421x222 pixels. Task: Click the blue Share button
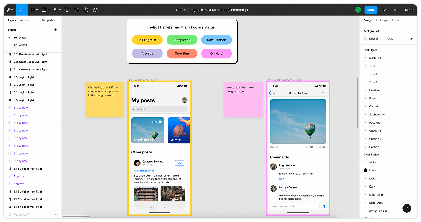(x=371, y=10)
